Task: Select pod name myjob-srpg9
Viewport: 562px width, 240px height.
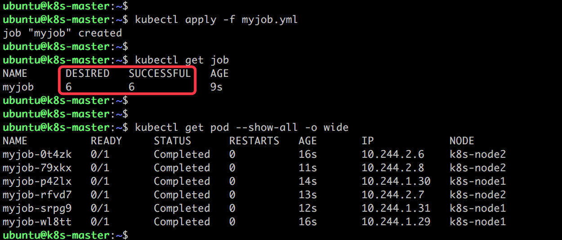Action: coord(37,209)
